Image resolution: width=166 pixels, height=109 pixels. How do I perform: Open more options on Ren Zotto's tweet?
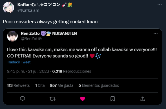tap(156, 33)
